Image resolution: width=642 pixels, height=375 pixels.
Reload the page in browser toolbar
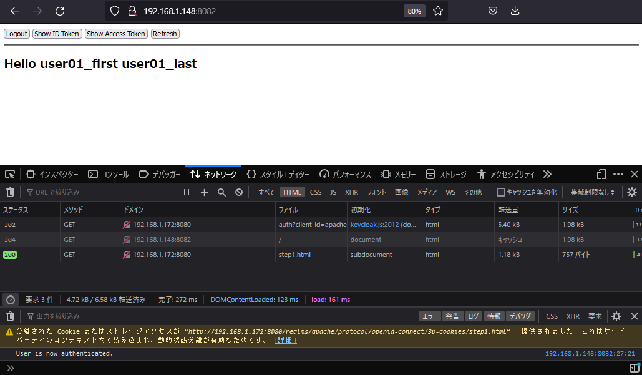pyautogui.click(x=60, y=11)
